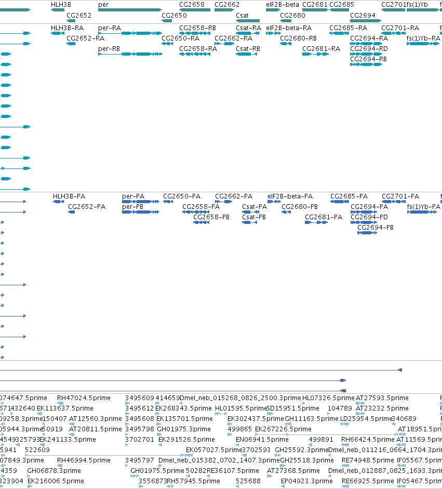Select the 'CG2694-PD' protein label
The width and height of the screenshot is (442, 489).
[369, 217]
